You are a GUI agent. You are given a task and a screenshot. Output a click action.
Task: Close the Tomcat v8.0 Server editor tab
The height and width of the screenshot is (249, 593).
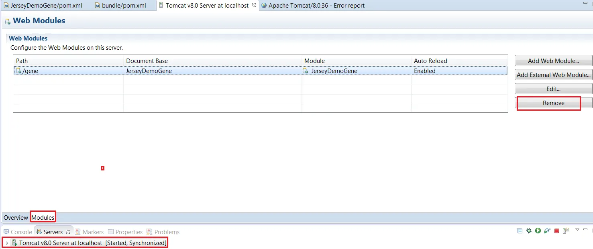[x=253, y=6]
